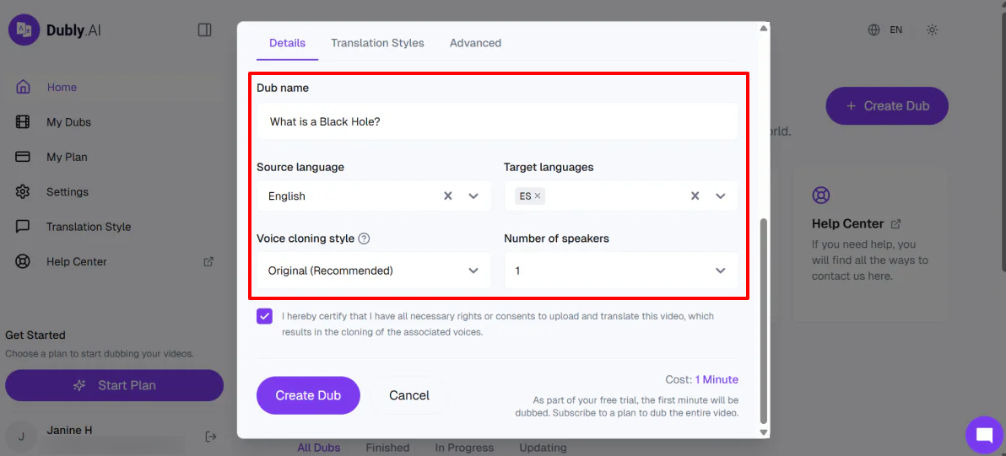Click the Start Plan button
The image size is (1006, 456).
(x=114, y=385)
